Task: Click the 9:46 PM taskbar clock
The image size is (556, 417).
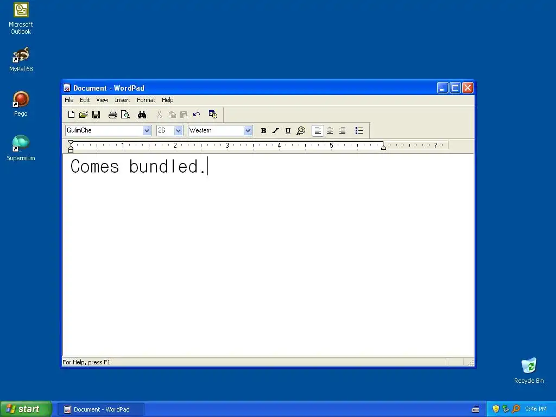Action: (x=536, y=409)
